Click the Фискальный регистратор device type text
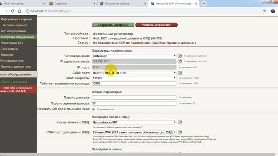 point(113,34)
